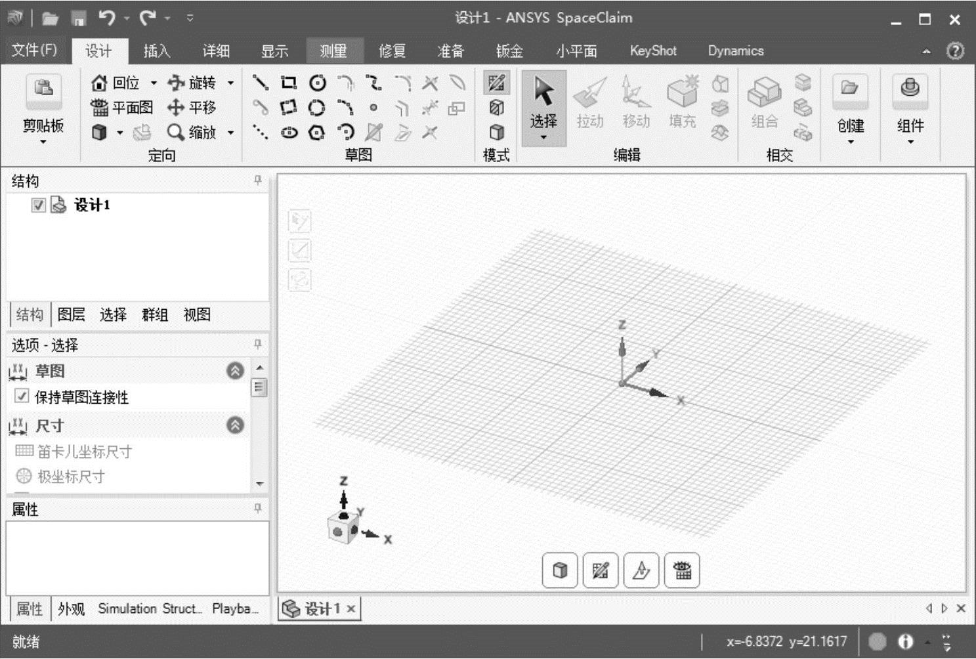Toggle 保持草图连接性 checkbox
Screen dimensions: 976x659
[22, 396]
